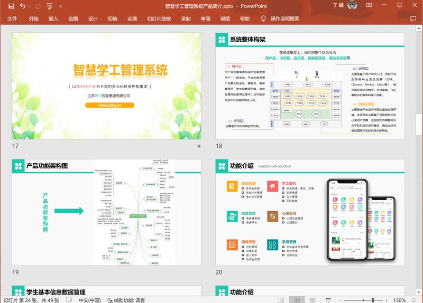423x303 pixels.
Task: Open the Customize Quick Access Toolbar dropdown
Action: click(61, 6)
